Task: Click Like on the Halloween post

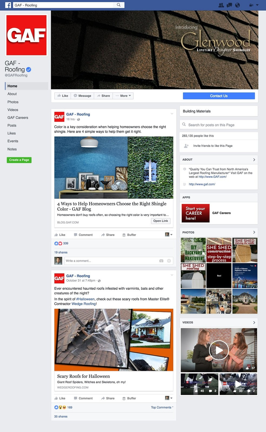Action: 60,398
